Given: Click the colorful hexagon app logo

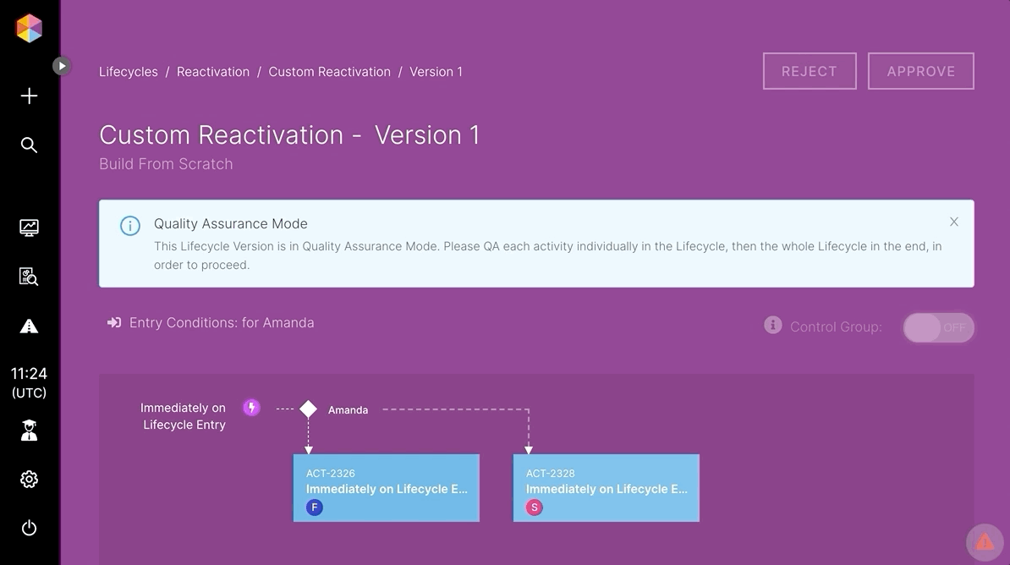Looking at the screenshot, I should 29,28.
